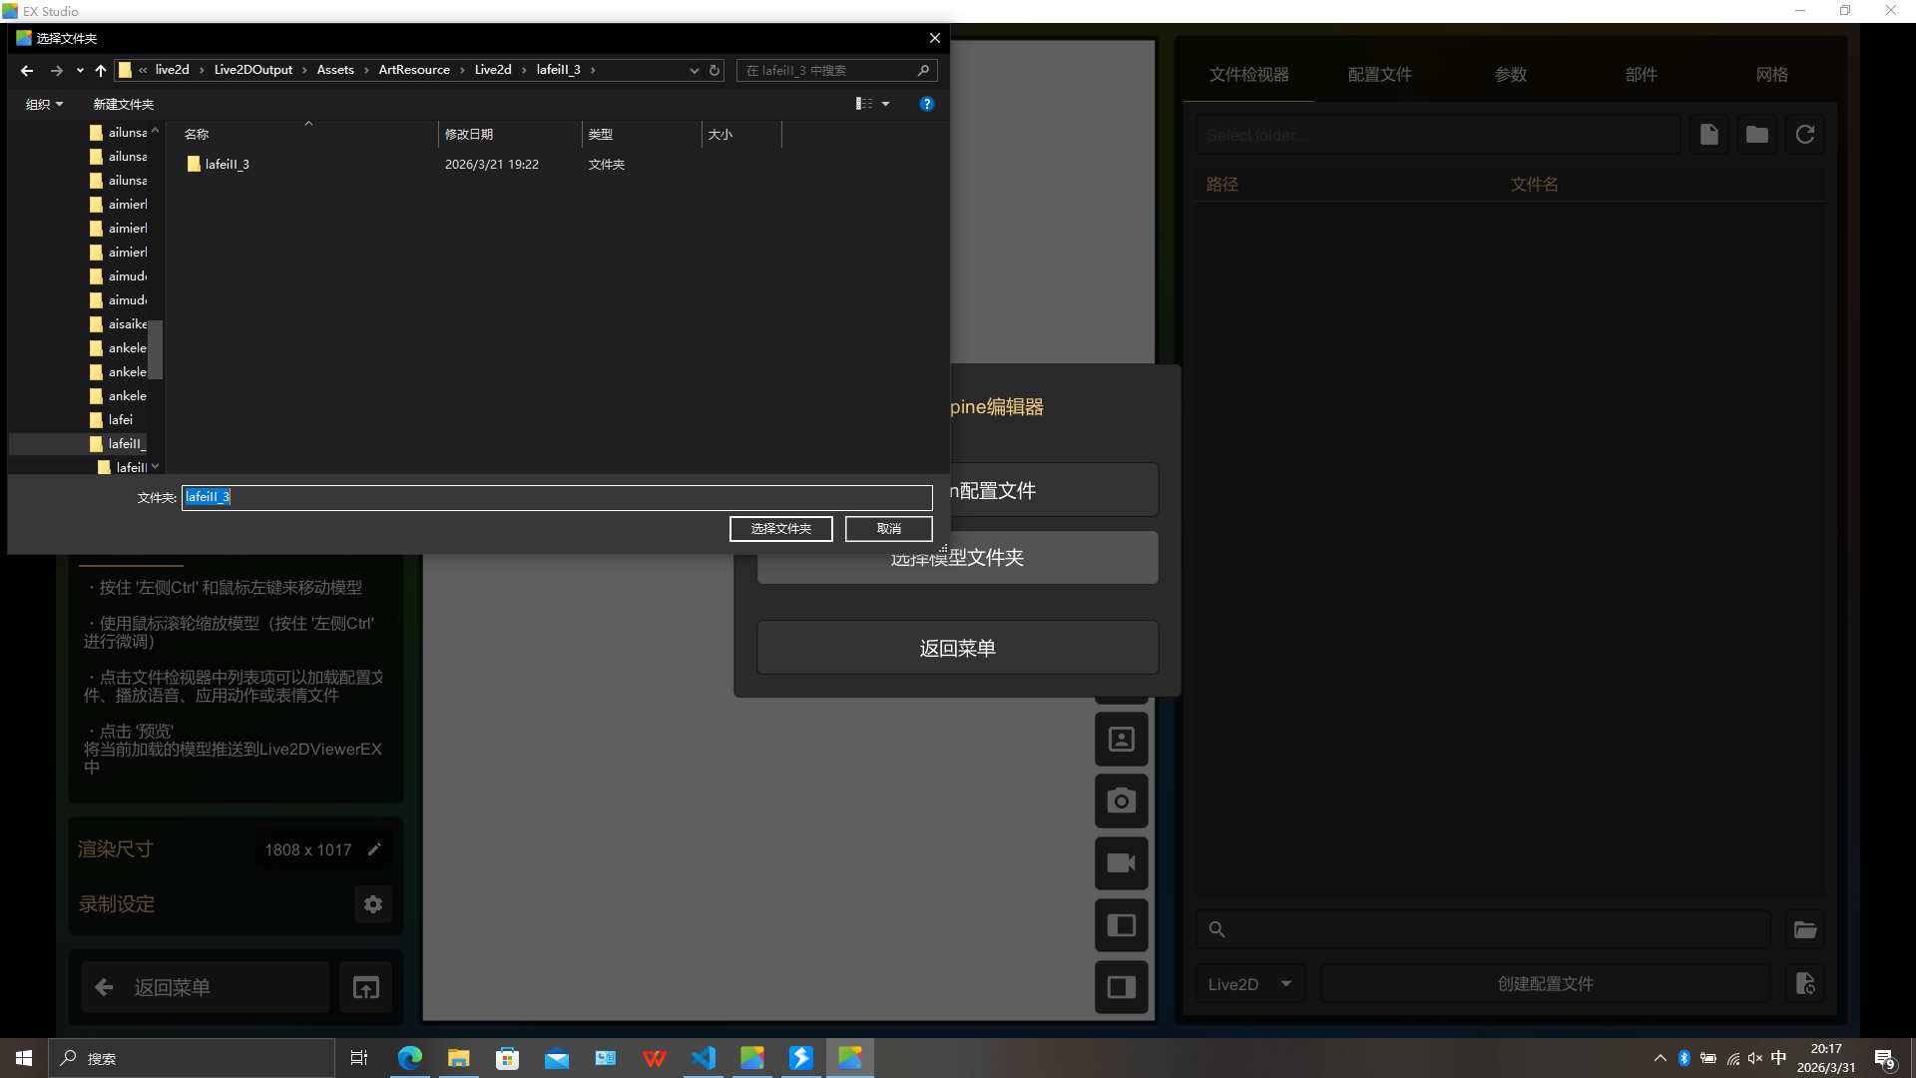Open recording settings gear
The height and width of the screenshot is (1078, 1916).
click(x=373, y=904)
